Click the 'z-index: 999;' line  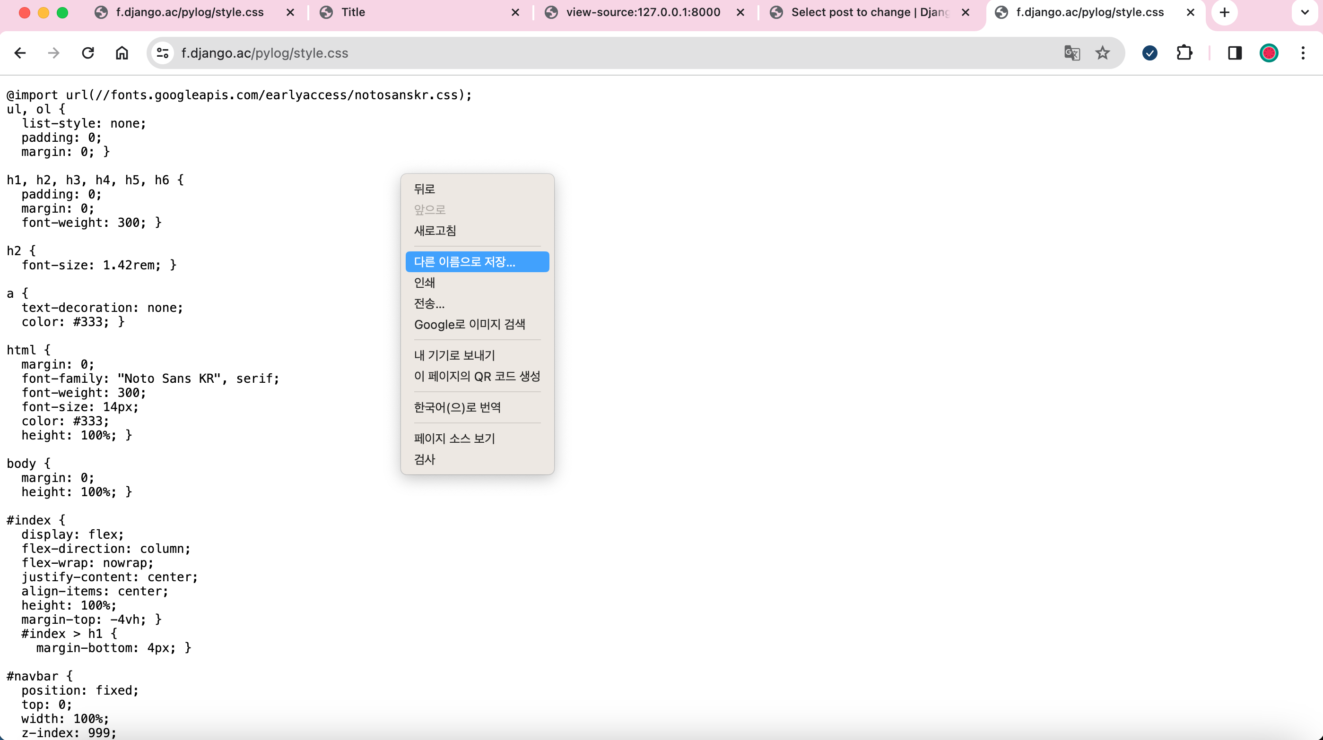pos(69,733)
